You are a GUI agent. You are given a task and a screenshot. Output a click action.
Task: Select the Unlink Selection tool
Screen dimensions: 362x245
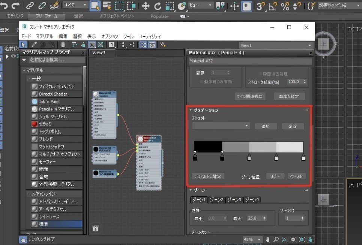click(x=42, y=5)
